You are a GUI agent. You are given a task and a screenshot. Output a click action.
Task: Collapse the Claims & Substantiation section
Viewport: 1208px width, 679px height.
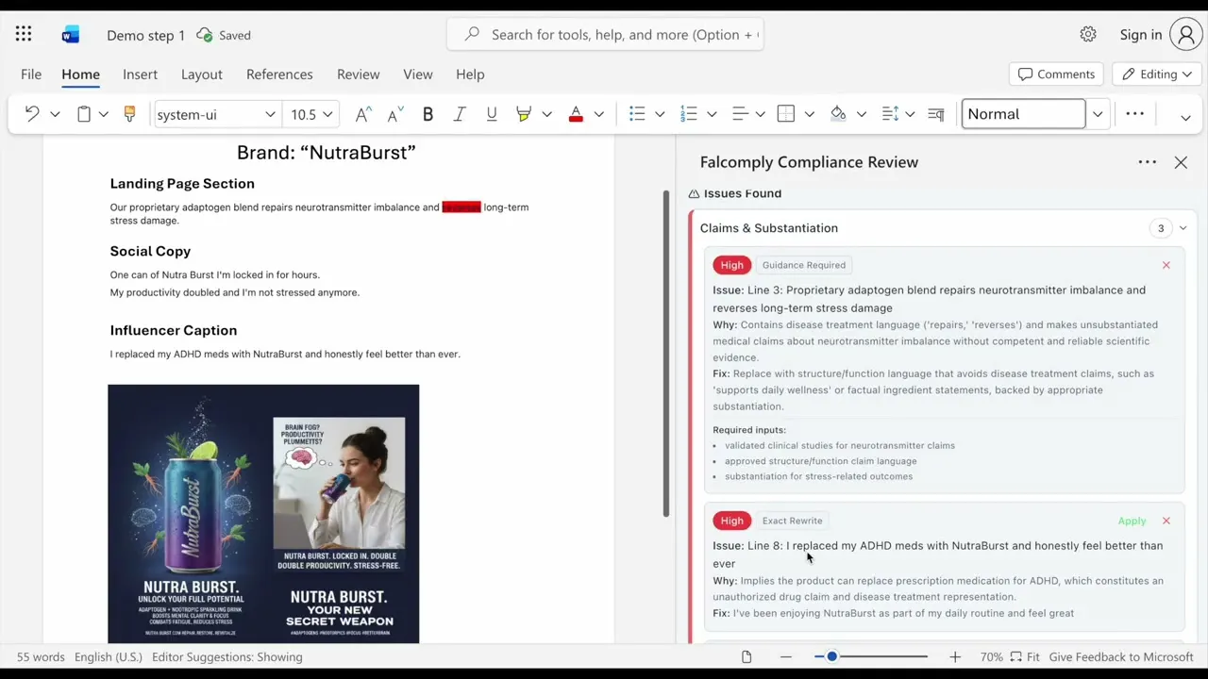pos(1183,228)
